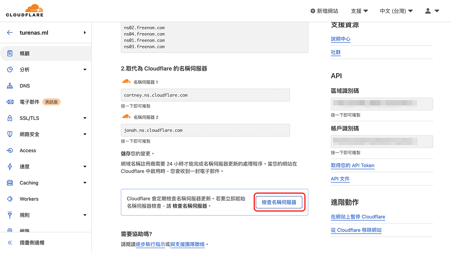Screen dimensions: 451x253
Task: Select 新增網站 in the top bar
Action: coord(325,11)
